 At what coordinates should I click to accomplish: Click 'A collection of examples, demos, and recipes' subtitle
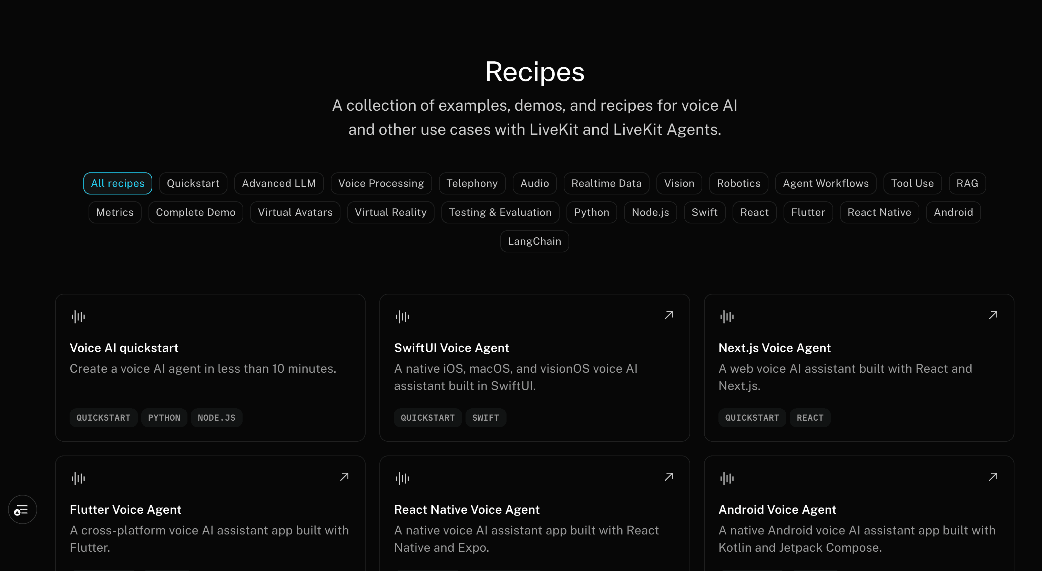click(534, 117)
